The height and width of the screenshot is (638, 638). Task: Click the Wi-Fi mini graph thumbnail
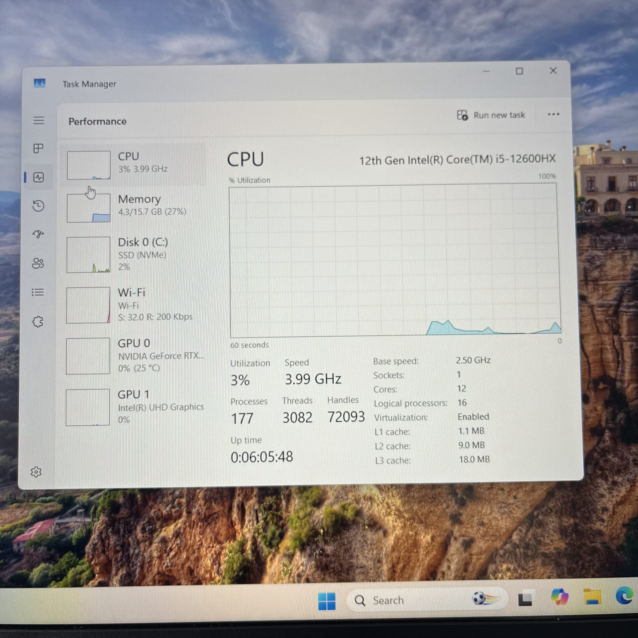tap(88, 305)
